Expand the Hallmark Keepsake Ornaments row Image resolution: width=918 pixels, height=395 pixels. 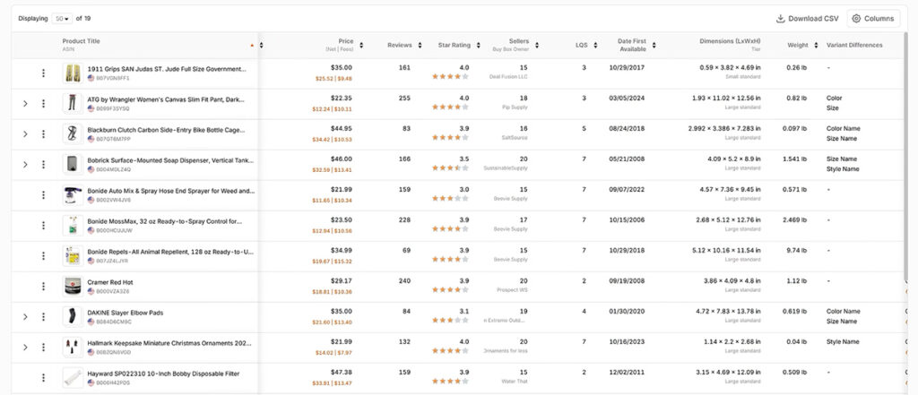25,347
